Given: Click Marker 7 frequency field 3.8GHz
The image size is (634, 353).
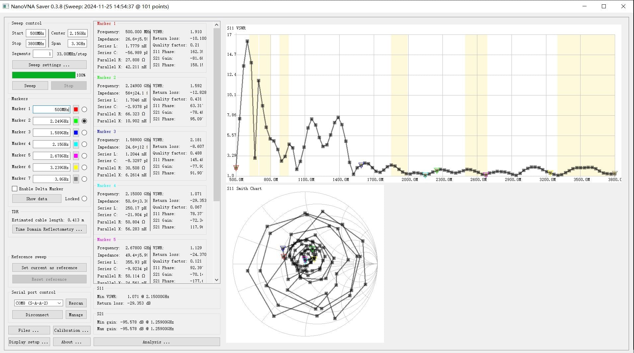Looking at the screenshot, I should coord(51,179).
